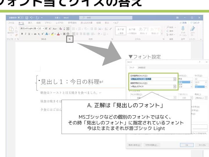Click OK in the Font dialog
Screen dimensions: 209x157
pyautogui.click(x=187, y=145)
